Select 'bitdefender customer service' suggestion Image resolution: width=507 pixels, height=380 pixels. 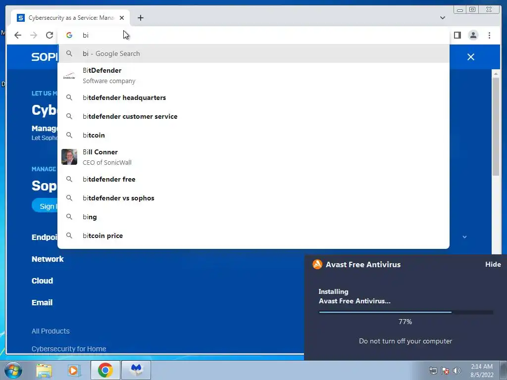(253, 116)
